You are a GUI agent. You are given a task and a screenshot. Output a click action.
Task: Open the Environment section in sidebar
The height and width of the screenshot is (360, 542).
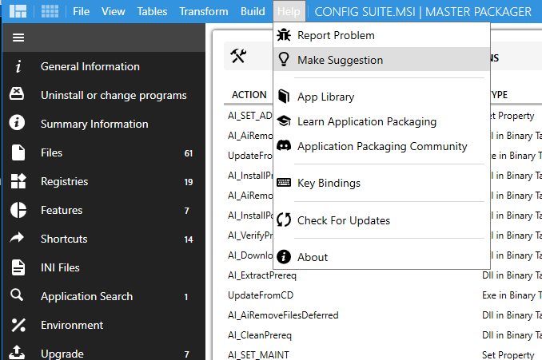[72, 325]
